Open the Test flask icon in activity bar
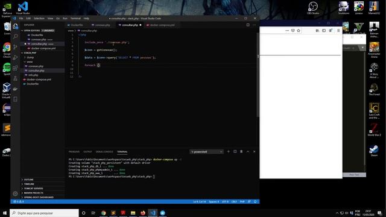The width and height of the screenshot is (386, 217). (15, 78)
